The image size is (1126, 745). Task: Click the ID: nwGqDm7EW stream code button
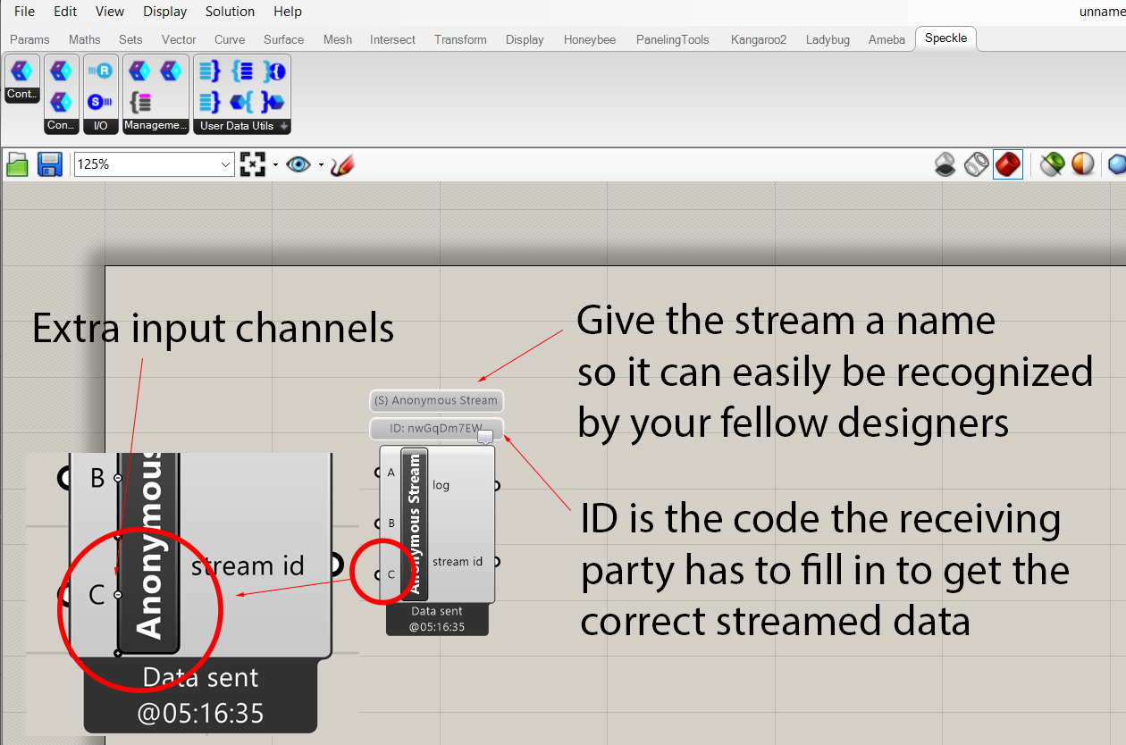pos(429,428)
